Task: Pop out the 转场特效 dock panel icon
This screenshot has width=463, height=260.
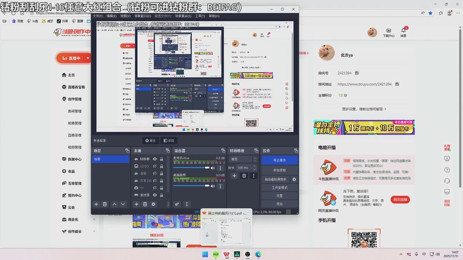Action: [256, 151]
